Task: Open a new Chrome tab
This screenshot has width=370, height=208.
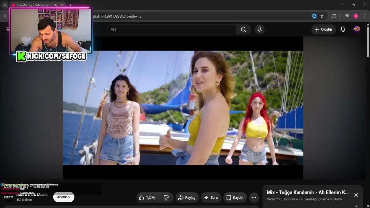Action: [71, 5]
